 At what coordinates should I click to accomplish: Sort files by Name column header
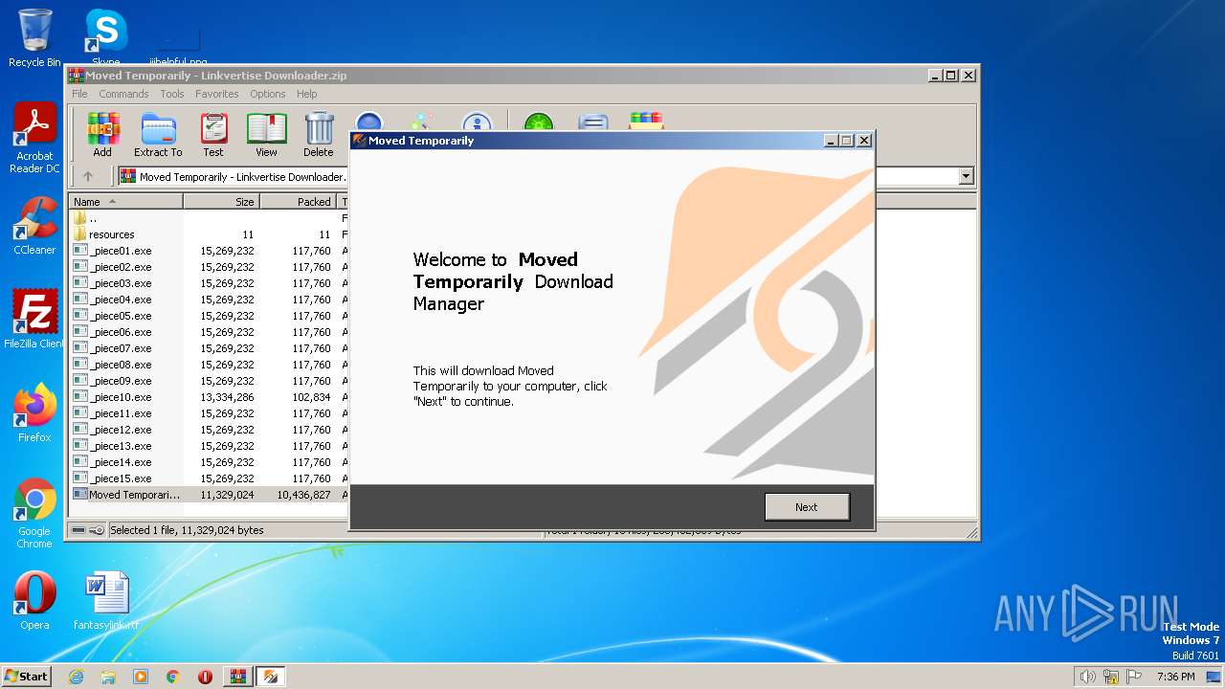click(125, 202)
